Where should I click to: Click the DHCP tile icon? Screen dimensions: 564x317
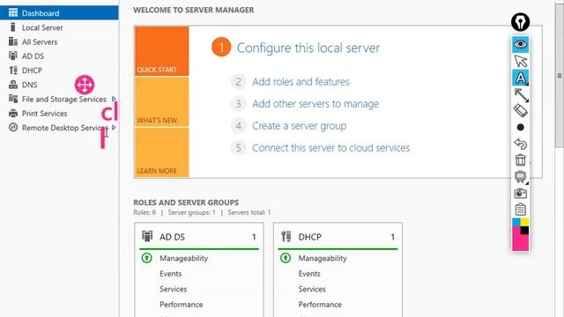click(286, 237)
